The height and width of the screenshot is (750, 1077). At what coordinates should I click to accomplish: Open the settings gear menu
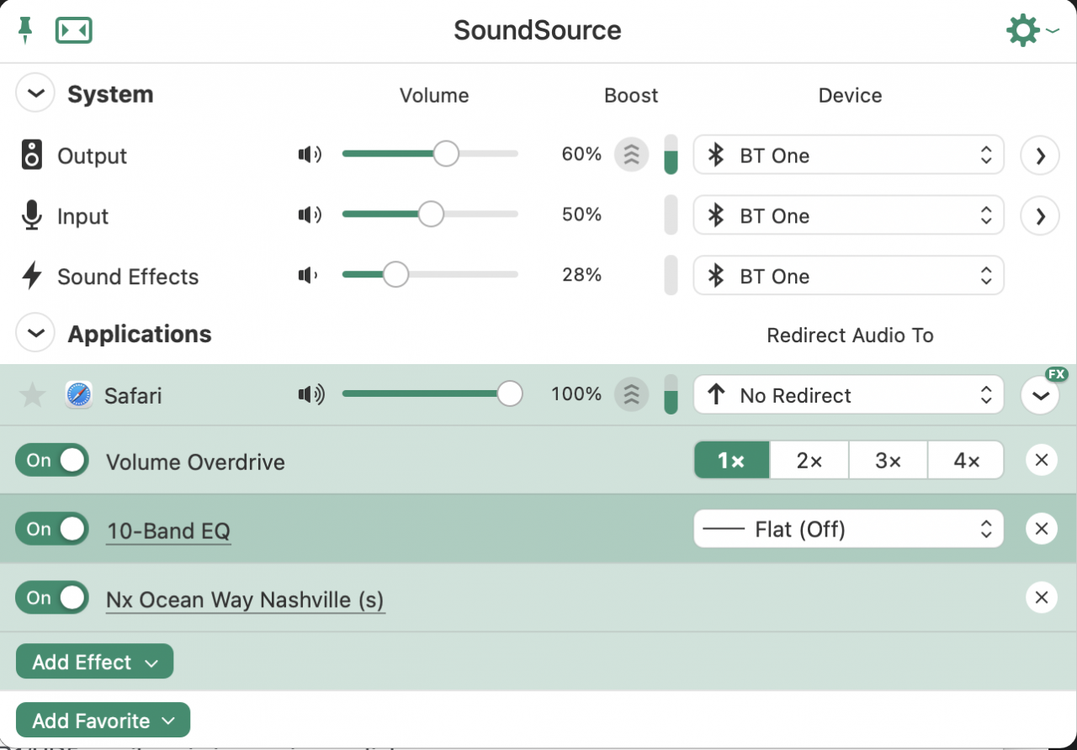[x=1032, y=30]
